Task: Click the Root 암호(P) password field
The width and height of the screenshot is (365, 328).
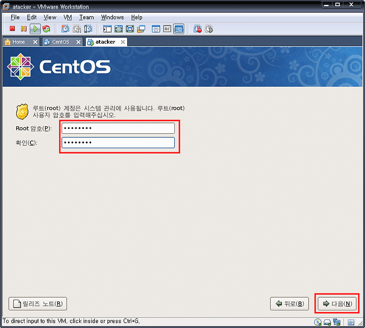Action: point(118,128)
